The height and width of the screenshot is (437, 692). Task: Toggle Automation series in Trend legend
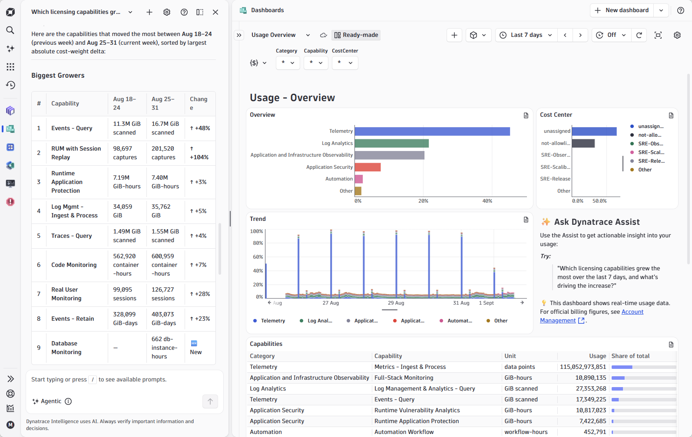[456, 321]
